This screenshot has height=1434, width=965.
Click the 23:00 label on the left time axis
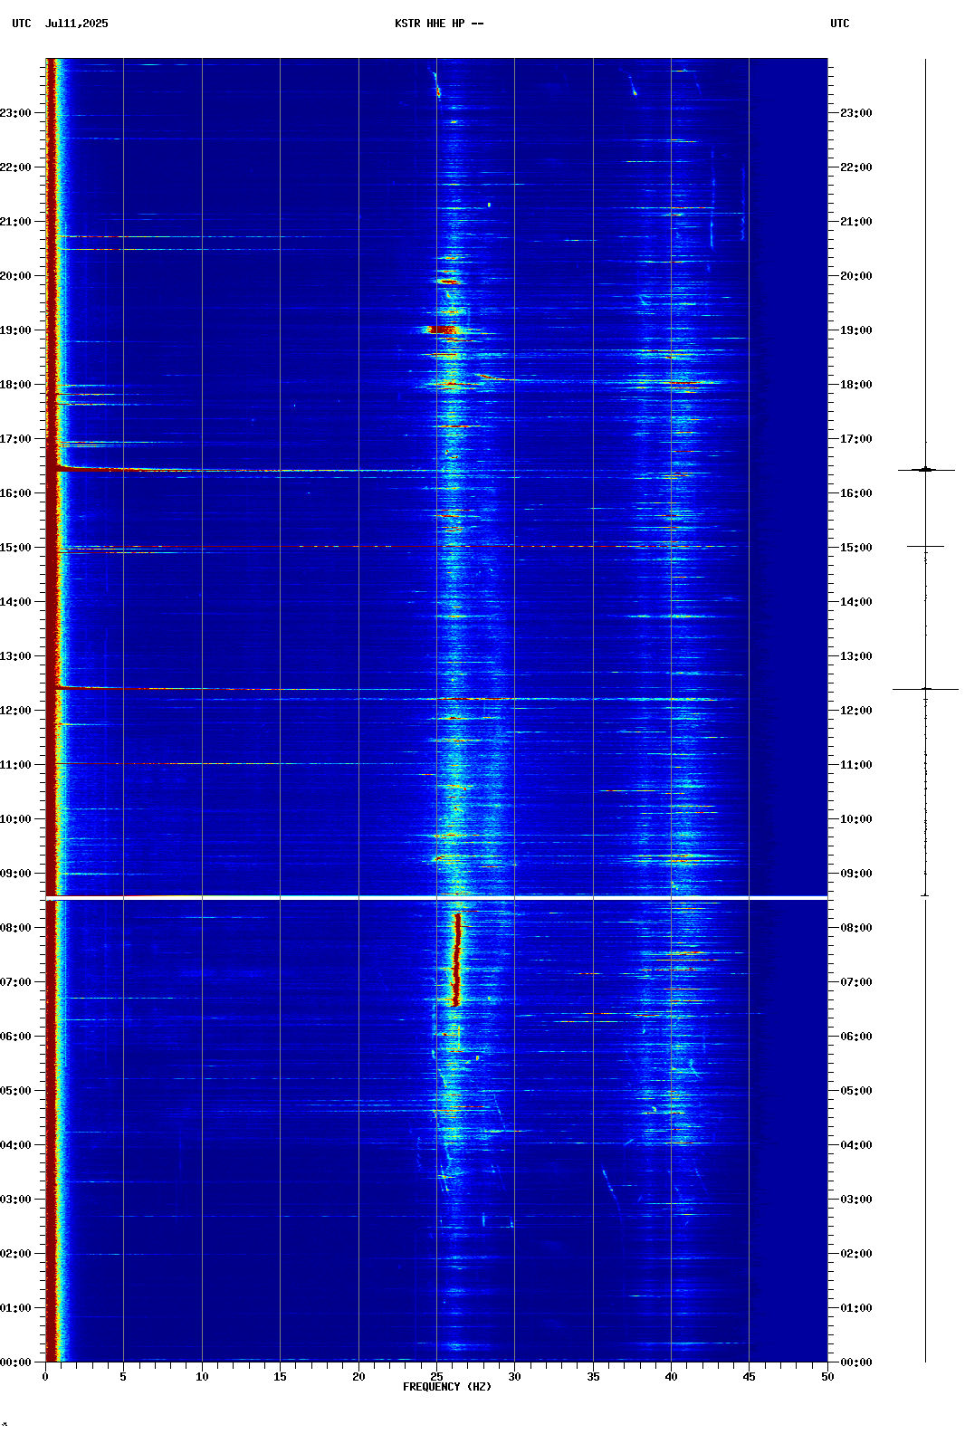click(15, 113)
